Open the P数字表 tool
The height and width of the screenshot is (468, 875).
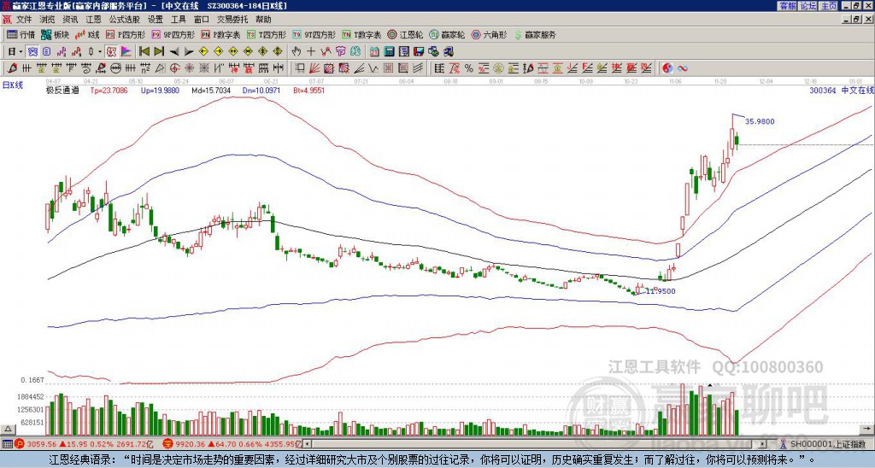tap(221, 34)
